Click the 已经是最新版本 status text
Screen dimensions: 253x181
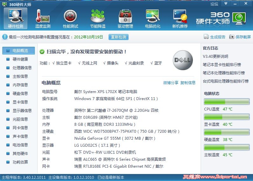coord(111,178)
